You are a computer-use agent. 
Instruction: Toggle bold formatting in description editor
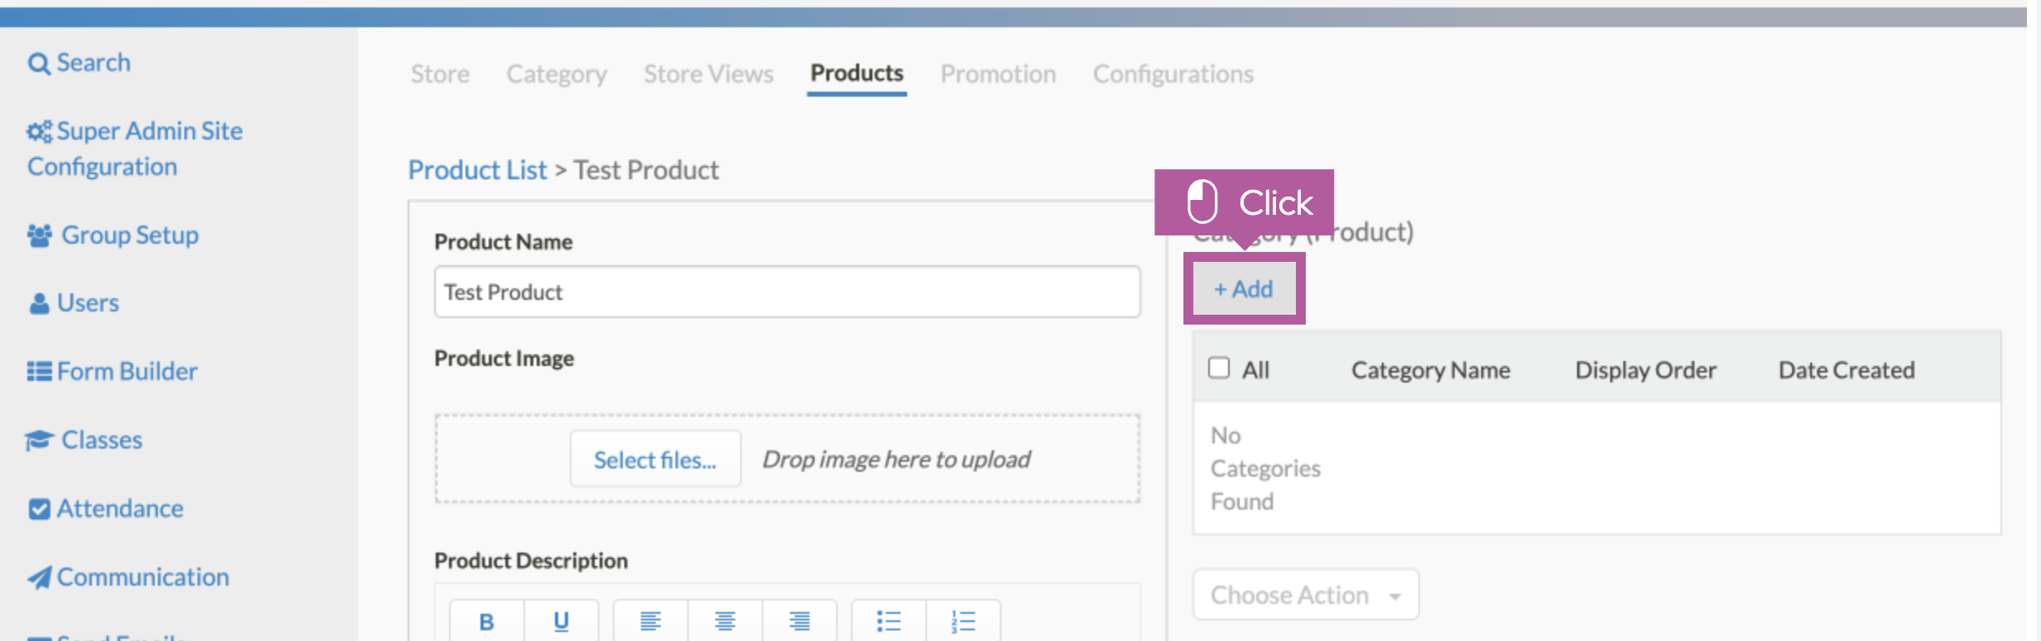point(486,621)
